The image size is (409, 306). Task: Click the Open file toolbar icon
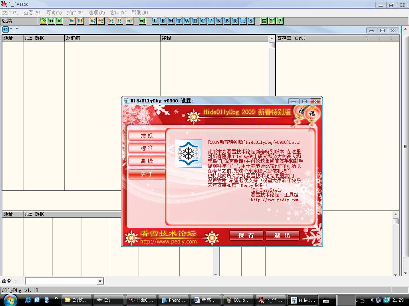43,21
